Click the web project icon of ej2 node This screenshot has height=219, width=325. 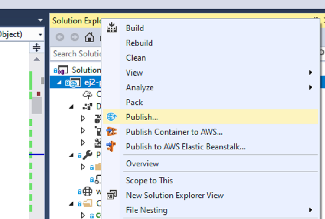pos(75,83)
